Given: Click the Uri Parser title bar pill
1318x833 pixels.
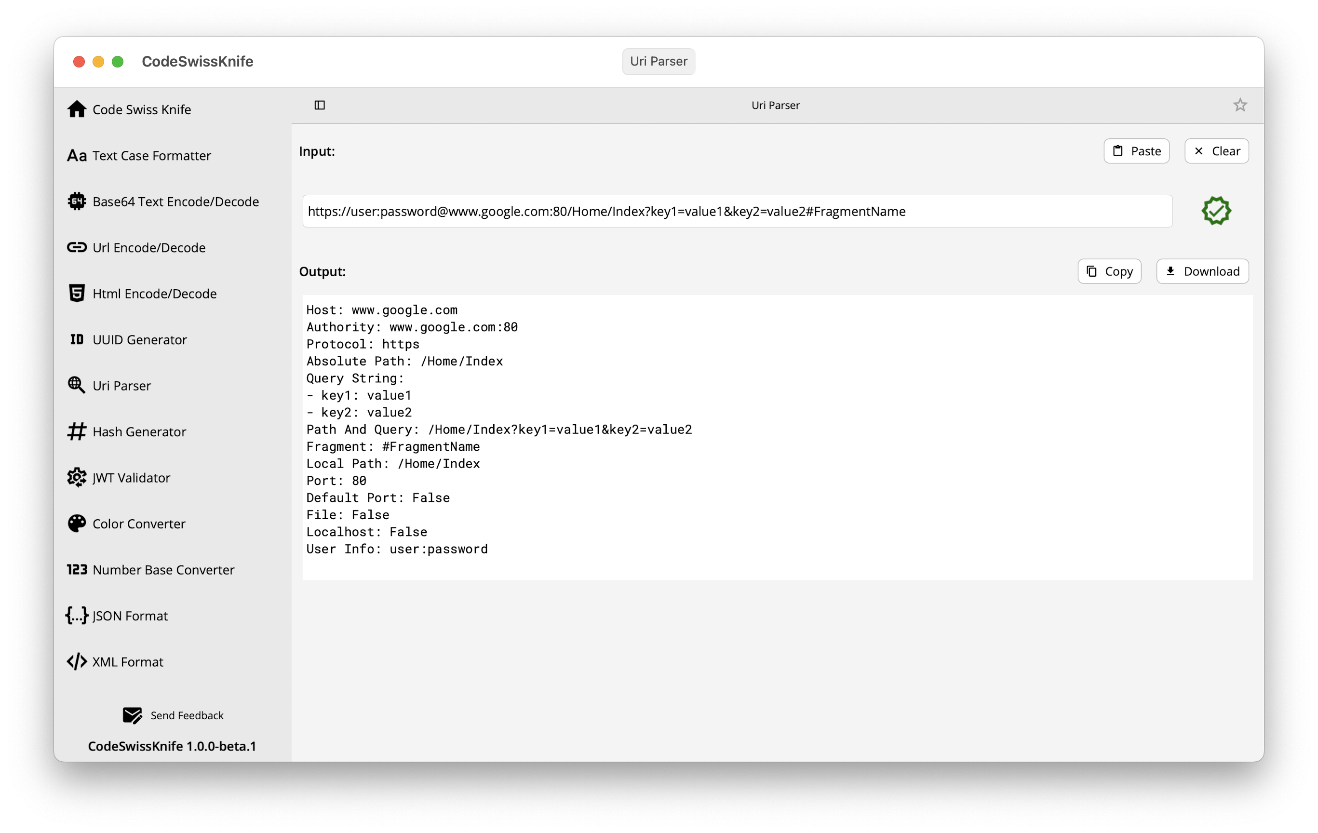Looking at the screenshot, I should pyautogui.click(x=659, y=61).
